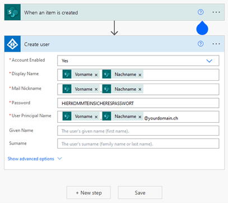228x203 pixels.
Task: Open more options menu on Create user card
Action: [216, 44]
